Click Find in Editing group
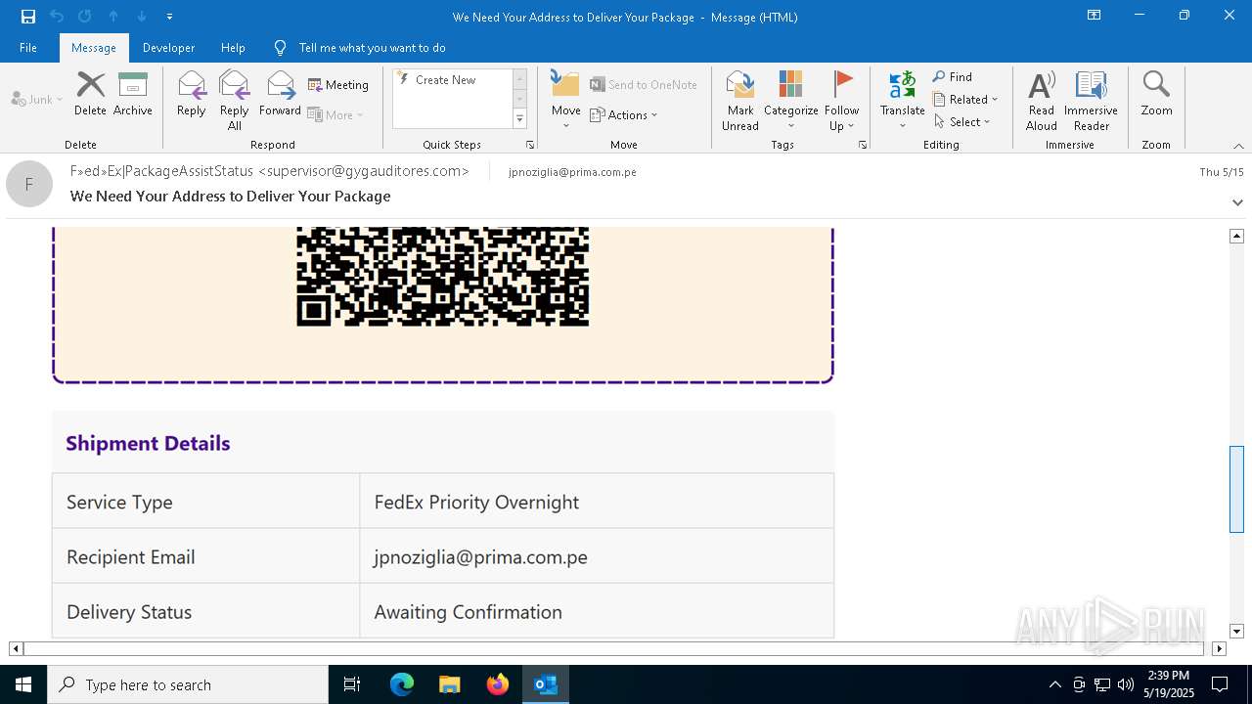This screenshot has height=704, width=1252. (x=953, y=77)
